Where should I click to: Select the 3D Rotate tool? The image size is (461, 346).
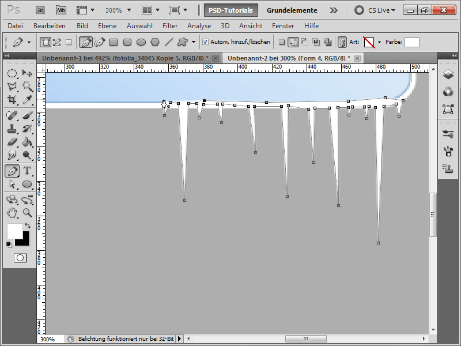[12, 200]
